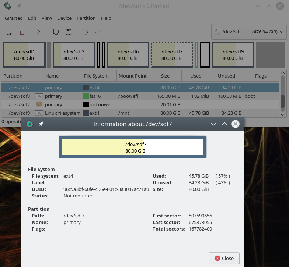289x267 pixels.
Task: Click the ext4 swatch on /dev/sdf7 row
Action: (x=86, y=88)
